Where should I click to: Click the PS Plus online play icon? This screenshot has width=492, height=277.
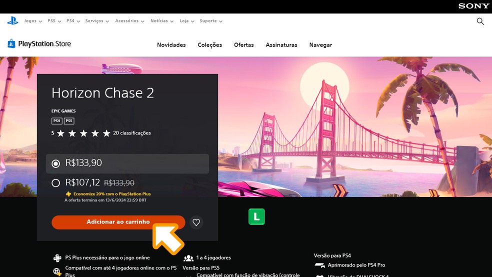57,258
